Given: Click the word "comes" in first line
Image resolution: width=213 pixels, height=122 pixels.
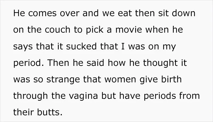Looking at the screenshot, I should click(42, 13).
